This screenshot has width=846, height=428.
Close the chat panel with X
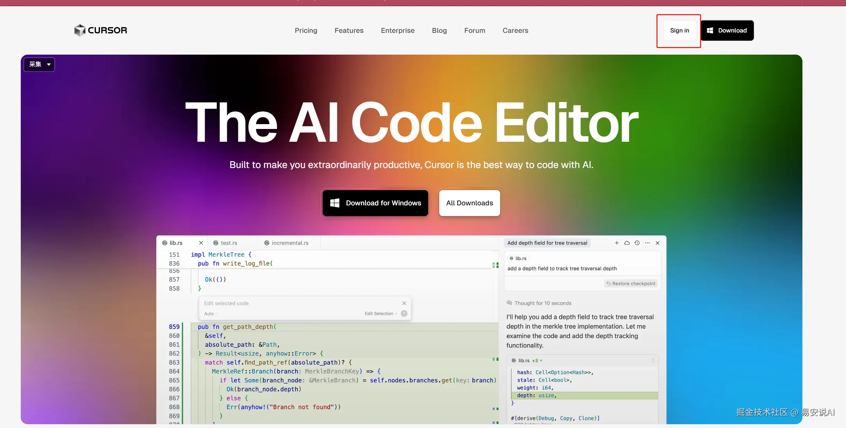coord(658,243)
